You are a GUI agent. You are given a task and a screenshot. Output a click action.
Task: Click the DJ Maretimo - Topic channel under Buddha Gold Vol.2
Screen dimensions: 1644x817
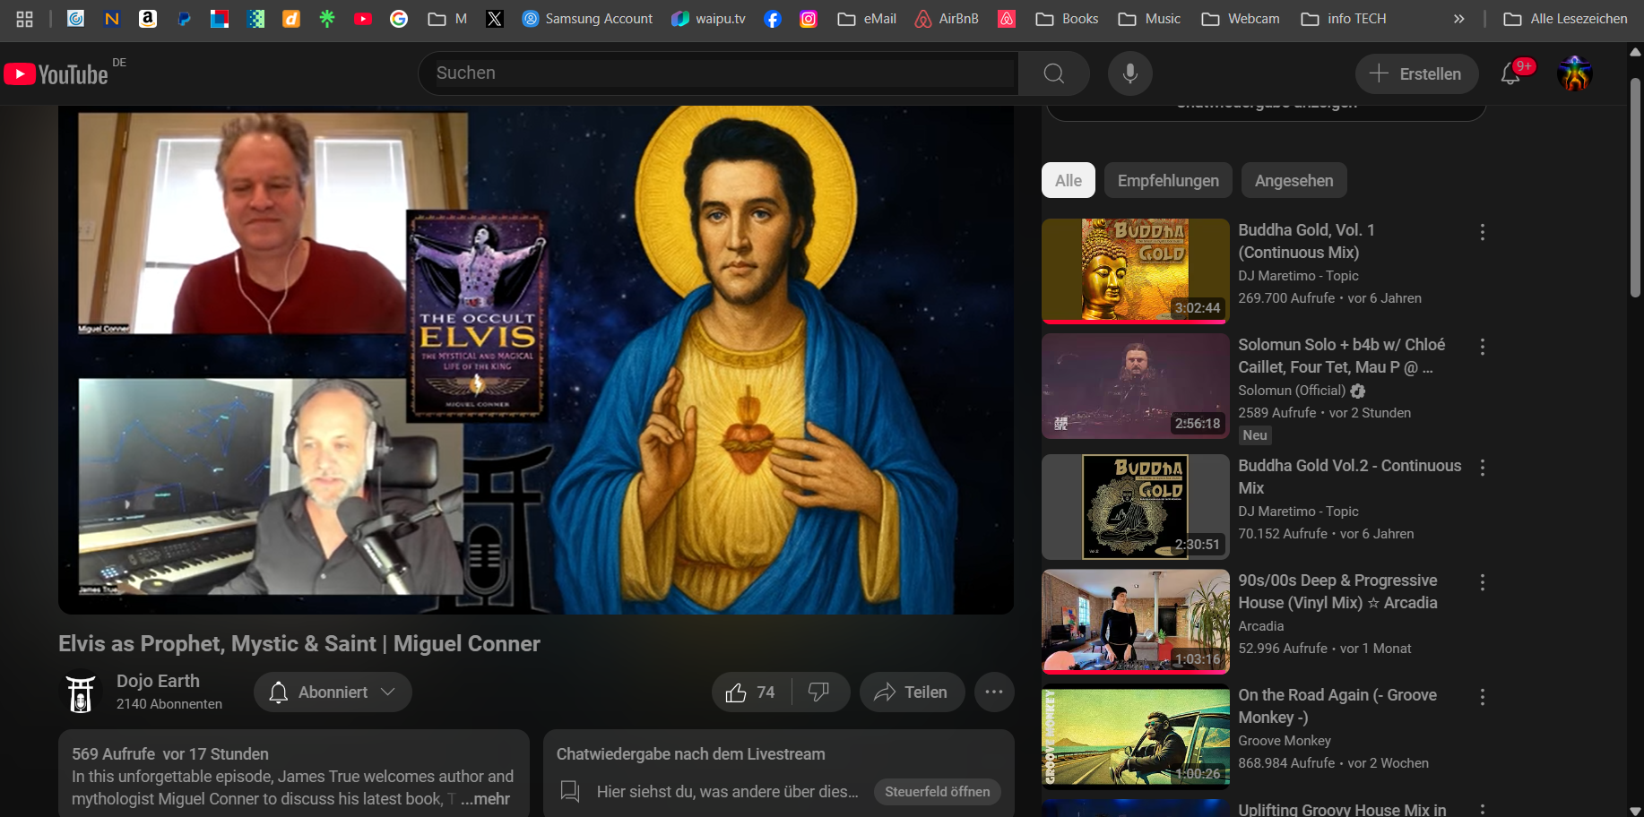[1298, 512]
